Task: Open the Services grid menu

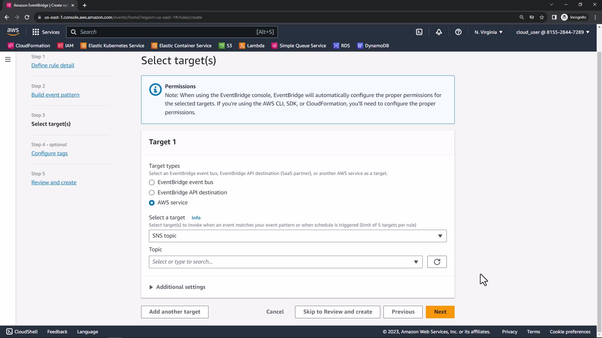Action: [x=46, y=32]
